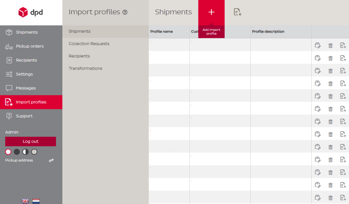Click the swap arrows next to Pickup address
The width and height of the screenshot is (349, 204).
coord(51,160)
